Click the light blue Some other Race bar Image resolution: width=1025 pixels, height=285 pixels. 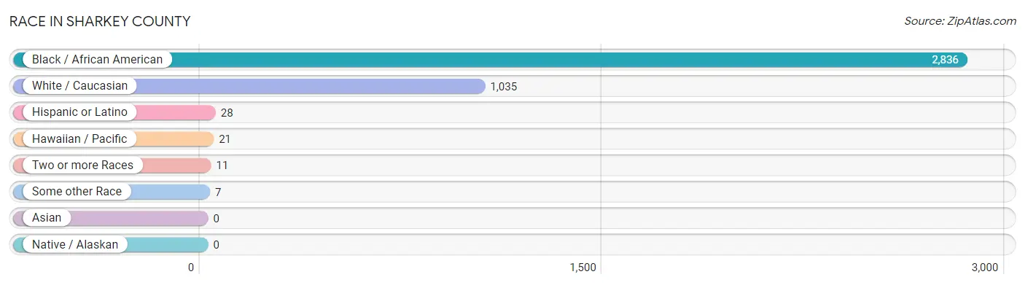click(x=112, y=192)
